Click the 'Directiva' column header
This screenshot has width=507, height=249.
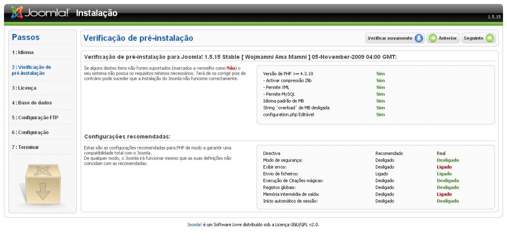pos(272,153)
